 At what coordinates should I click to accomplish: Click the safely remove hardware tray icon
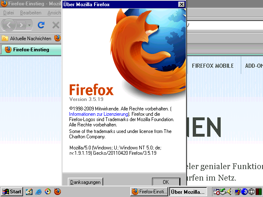point(223,192)
